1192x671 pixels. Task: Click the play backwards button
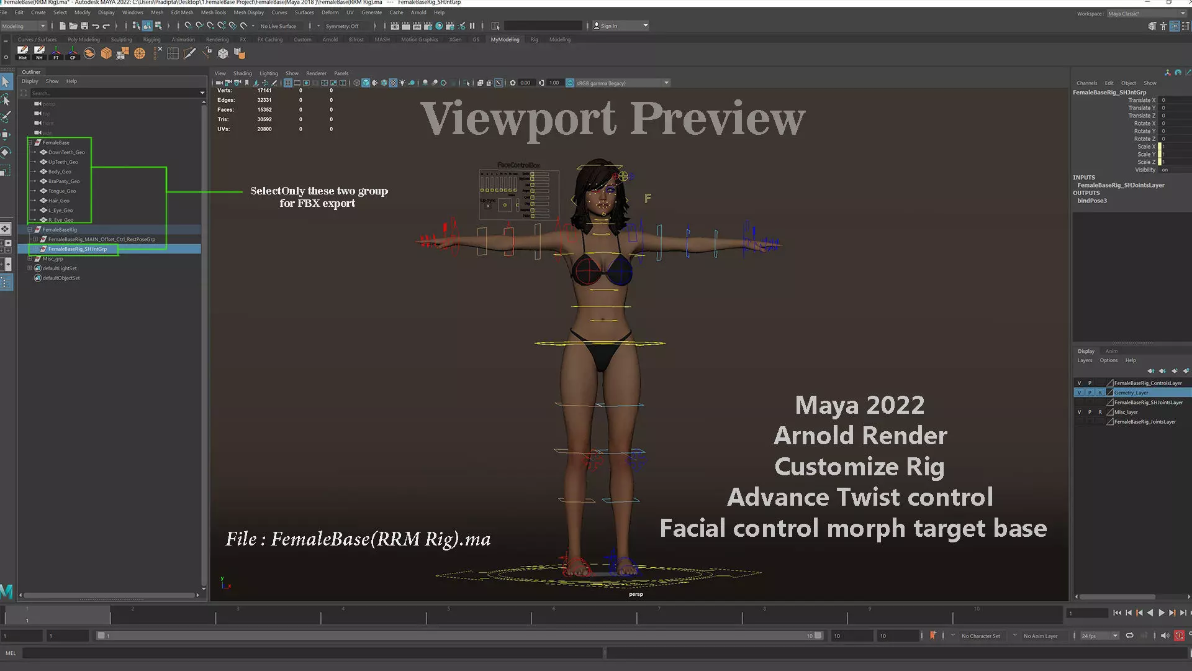[1150, 613]
